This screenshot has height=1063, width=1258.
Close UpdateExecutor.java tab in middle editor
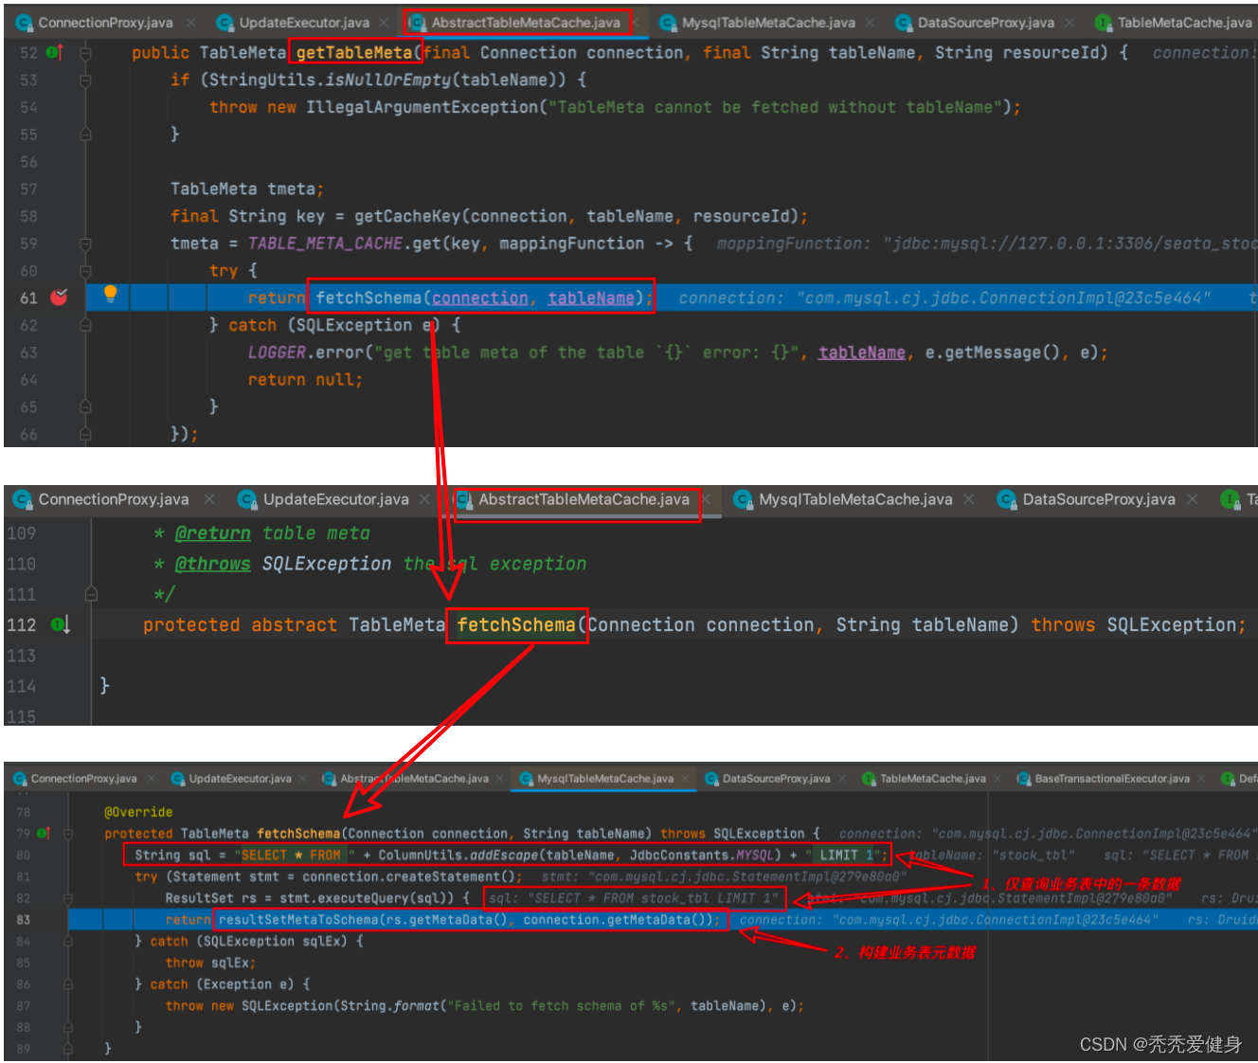[424, 499]
